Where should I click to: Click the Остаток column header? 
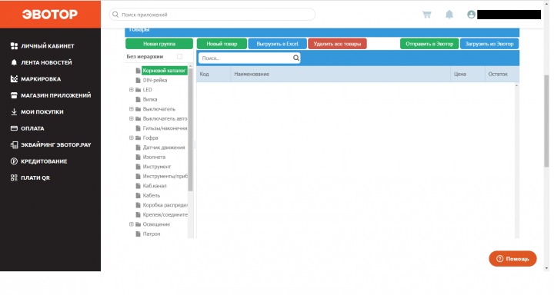pyautogui.click(x=502, y=74)
